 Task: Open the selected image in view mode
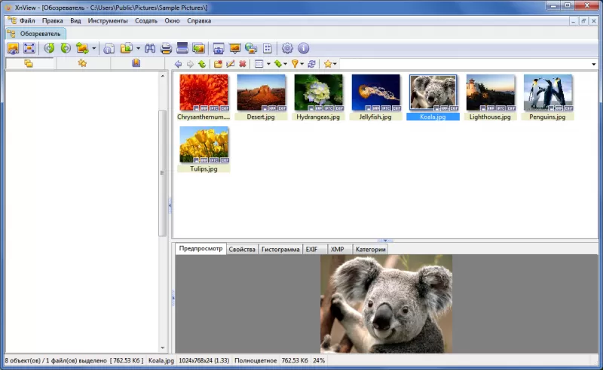pyautogui.click(x=13, y=48)
